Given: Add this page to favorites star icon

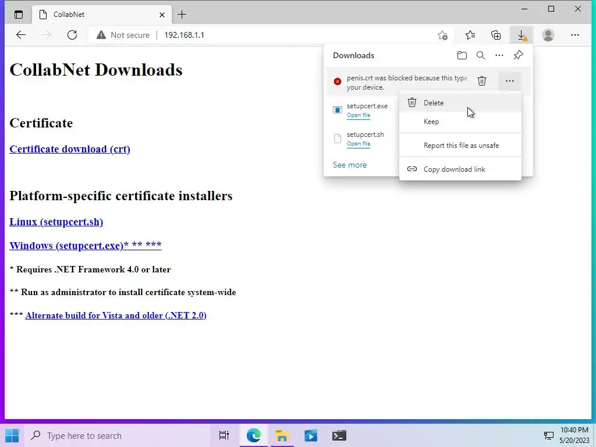Looking at the screenshot, I should click(442, 35).
